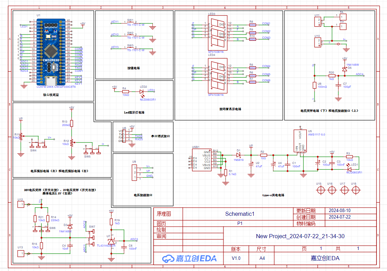Click the U12 single-pin connector
387x271 pixels.
coord(21,204)
